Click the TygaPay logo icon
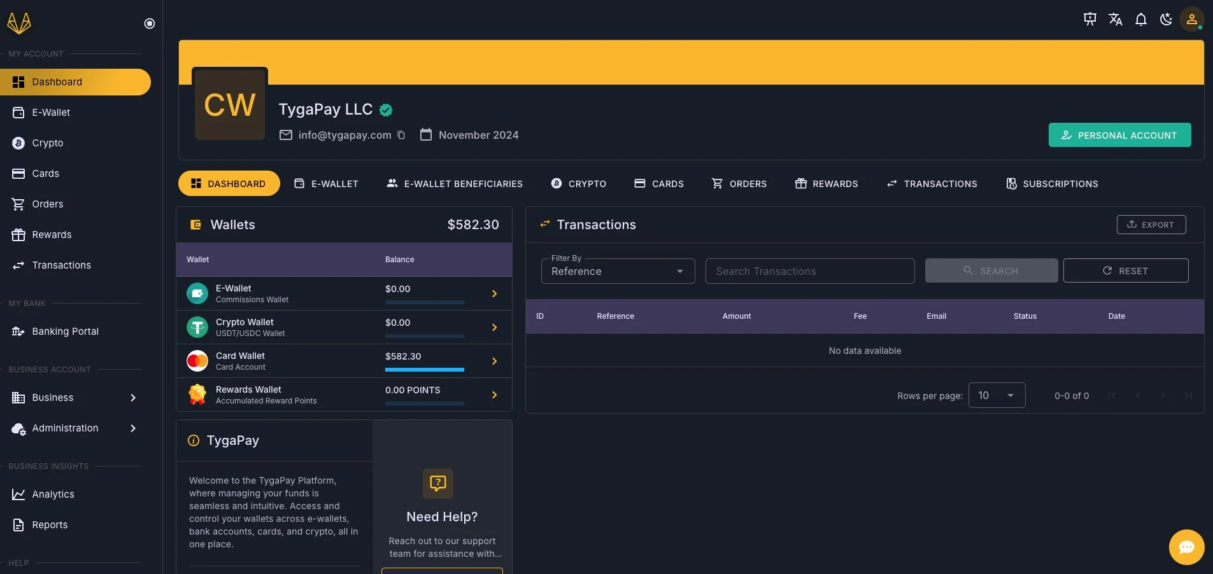This screenshot has width=1213, height=574. point(18,23)
